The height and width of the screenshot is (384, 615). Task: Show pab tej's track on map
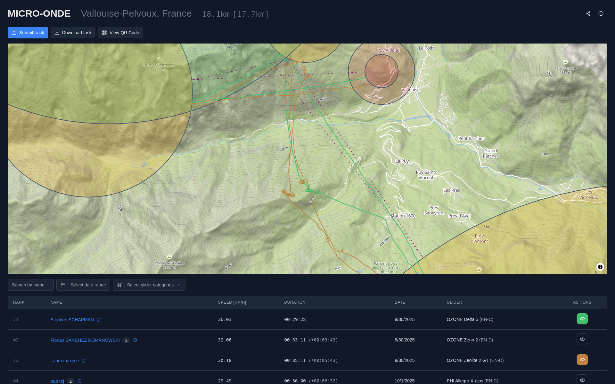(582, 380)
